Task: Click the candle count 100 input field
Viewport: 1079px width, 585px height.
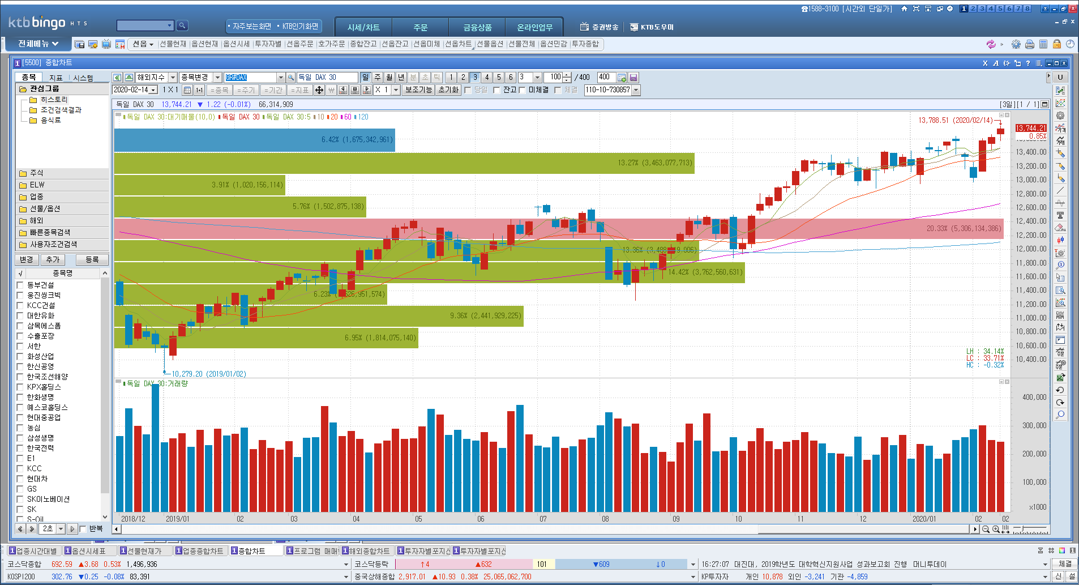Action: coord(554,78)
